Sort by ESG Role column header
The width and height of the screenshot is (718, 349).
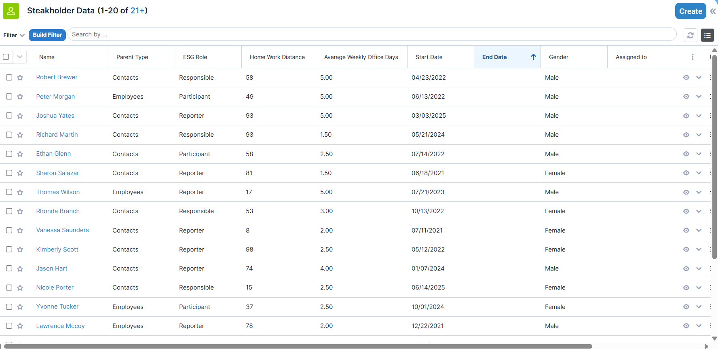[x=195, y=57]
